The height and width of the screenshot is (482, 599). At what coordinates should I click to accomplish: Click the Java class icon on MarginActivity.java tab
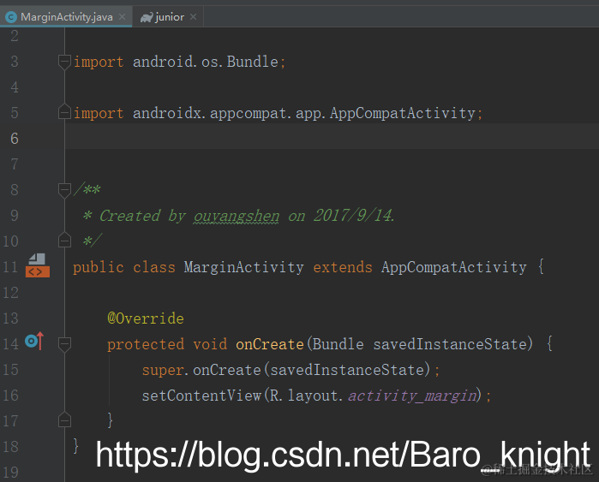[x=11, y=17]
